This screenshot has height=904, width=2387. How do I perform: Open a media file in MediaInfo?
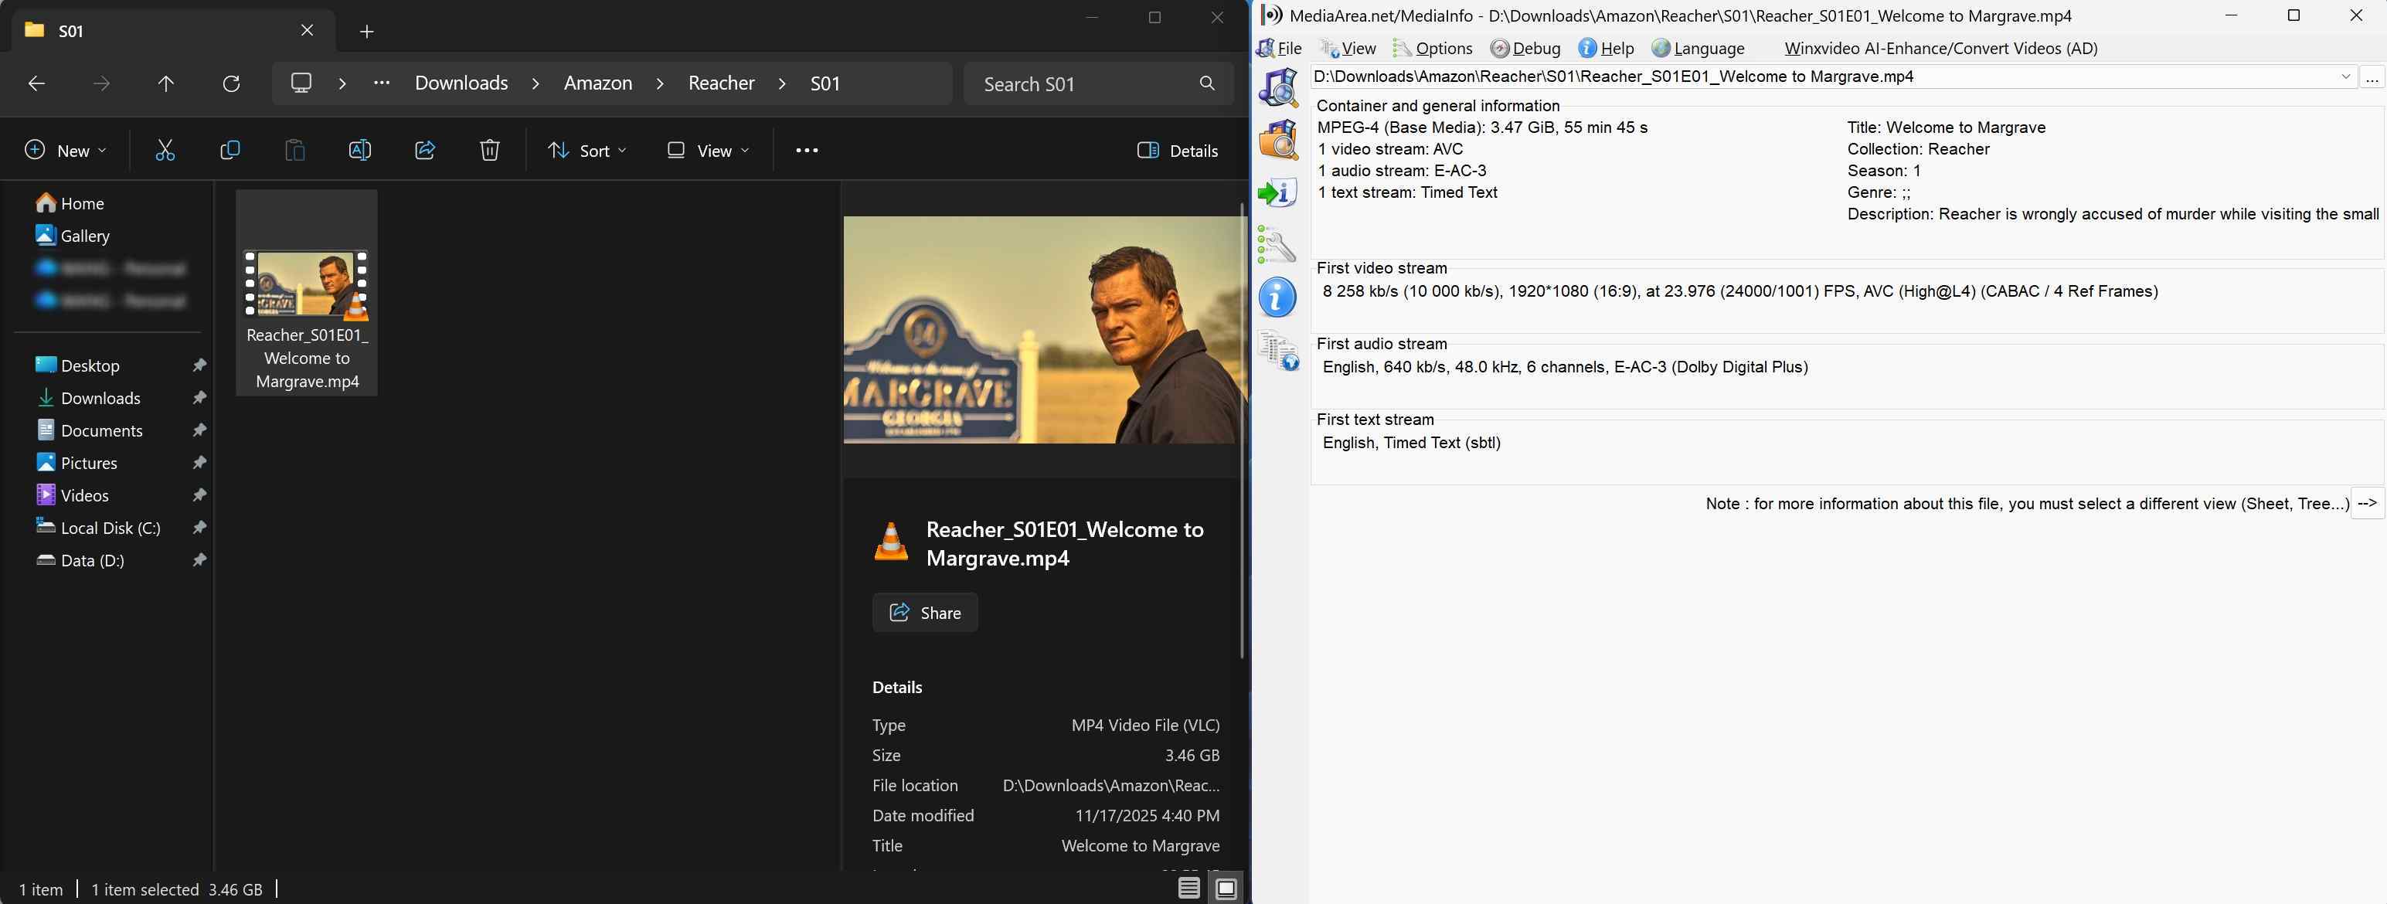[x=1279, y=88]
